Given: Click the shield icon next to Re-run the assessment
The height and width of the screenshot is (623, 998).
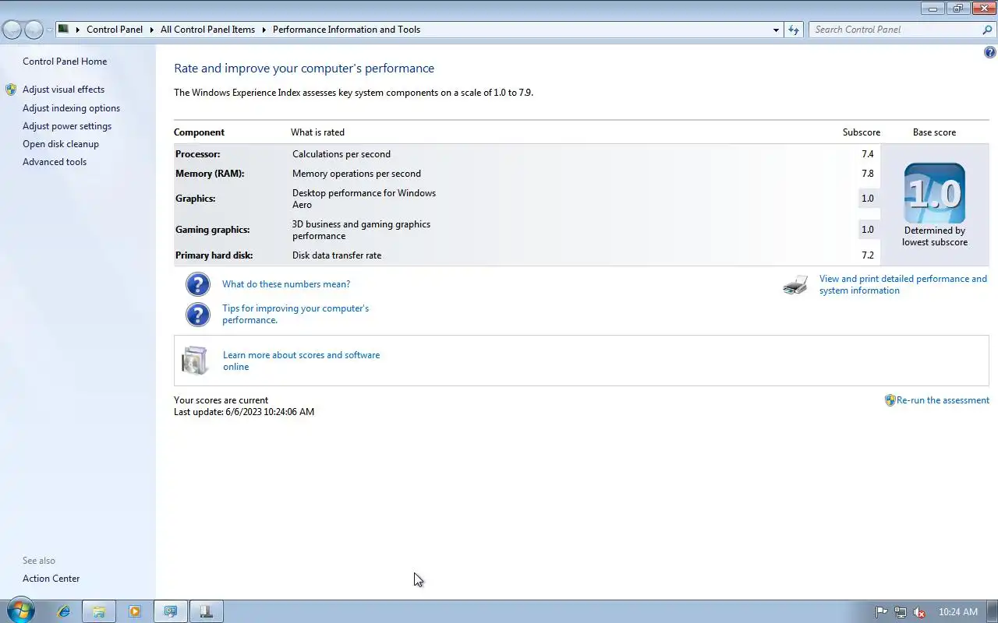Looking at the screenshot, I should (x=890, y=400).
